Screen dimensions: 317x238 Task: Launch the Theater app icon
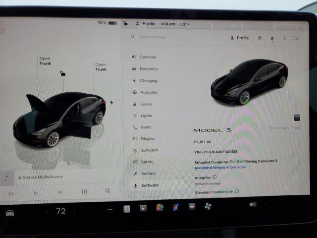[x=143, y=208]
